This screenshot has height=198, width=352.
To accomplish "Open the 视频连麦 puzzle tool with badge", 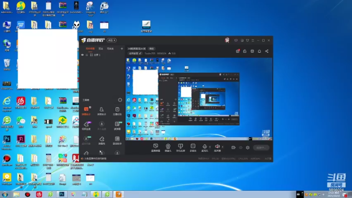I will point(86,126).
